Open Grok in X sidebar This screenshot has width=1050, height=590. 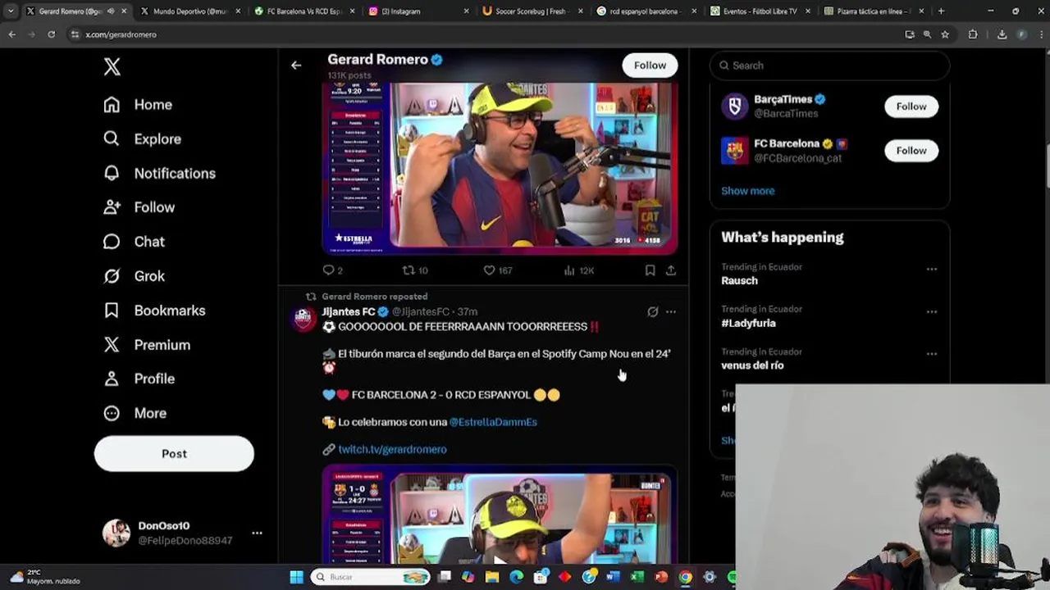coord(134,276)
